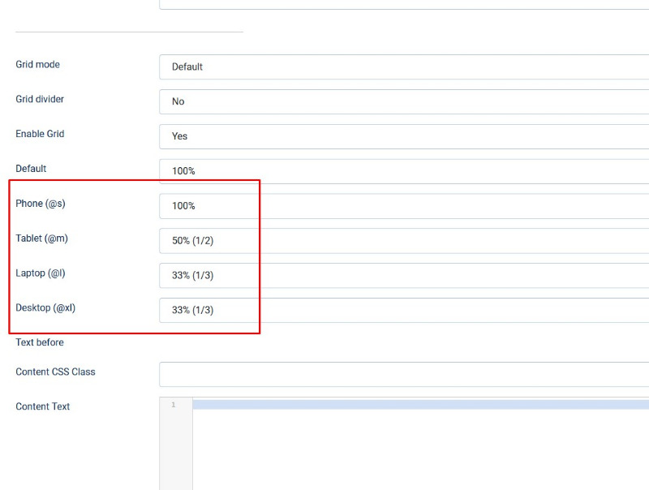Open the Desktop (@xl) width dropdown

click(x=404, y=310)
